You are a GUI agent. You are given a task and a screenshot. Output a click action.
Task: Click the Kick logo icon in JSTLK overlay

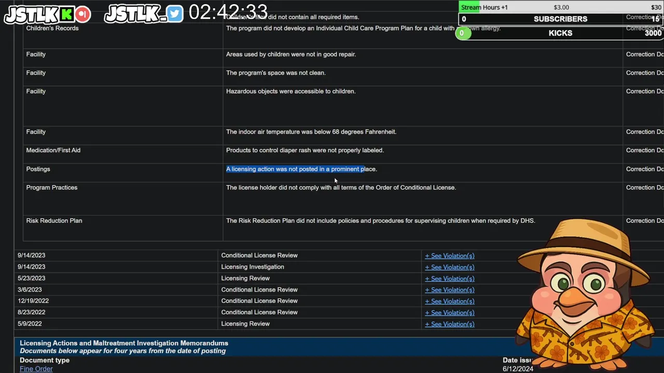(x=67, y=14)
